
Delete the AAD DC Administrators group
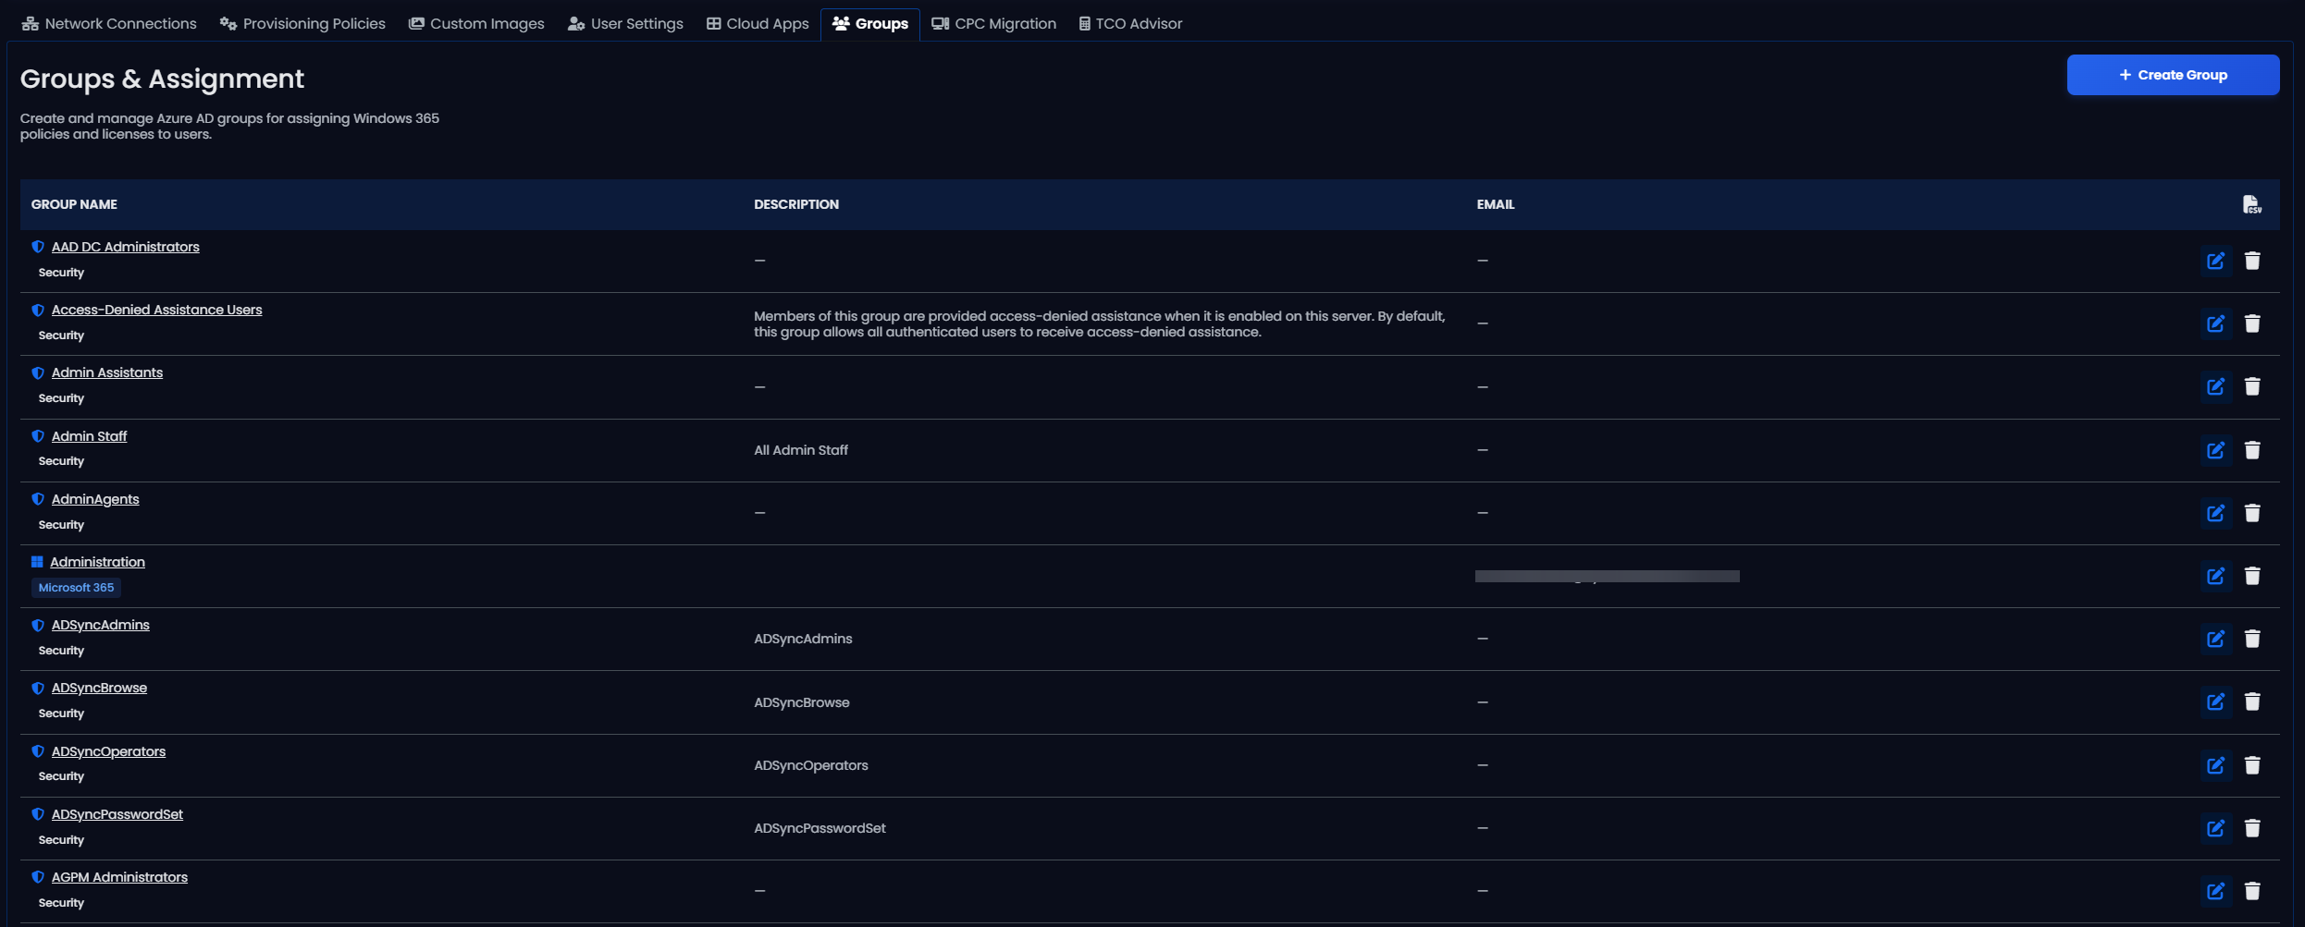(x=2252, y=262)
